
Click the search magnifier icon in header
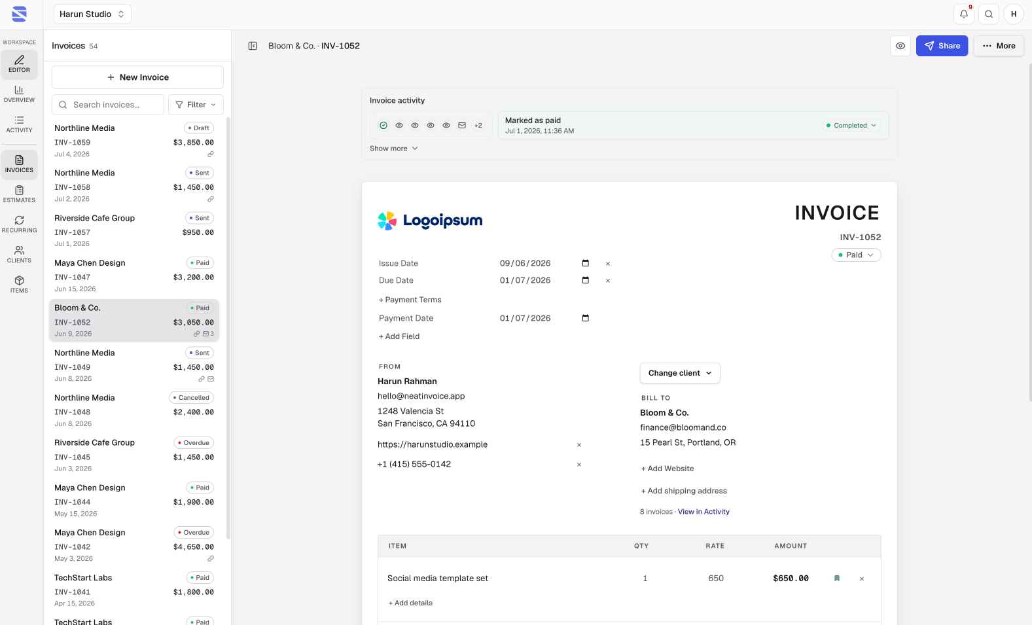click(989, 14)
